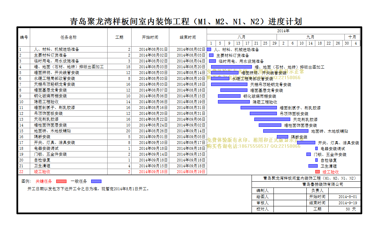The height and width of the screenshot is (230, 378).
Task: Click the 编制人 label in title block
Action: click(x=263, y=191)
